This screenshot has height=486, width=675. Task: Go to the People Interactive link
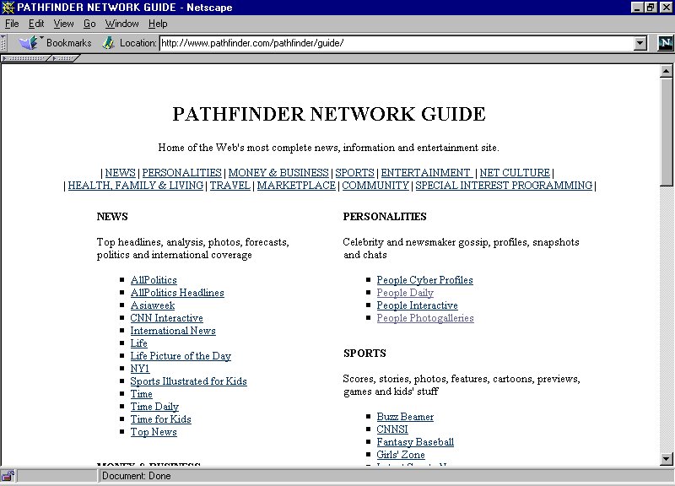pyautogui.click(x=417, y=305)
